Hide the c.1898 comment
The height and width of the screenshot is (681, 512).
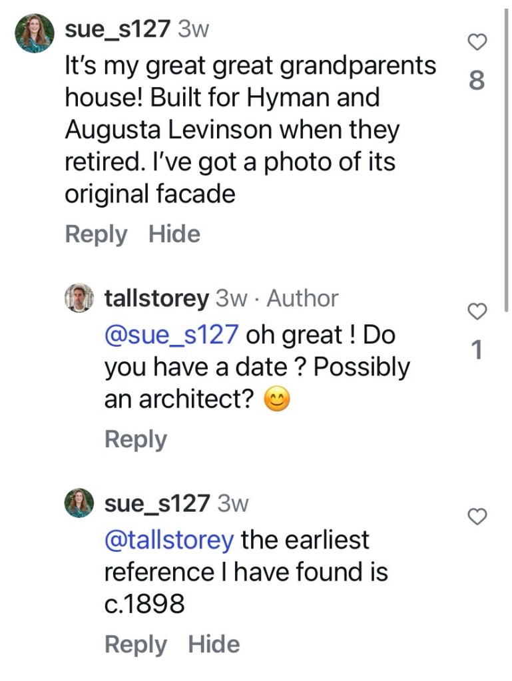point(214,644)
